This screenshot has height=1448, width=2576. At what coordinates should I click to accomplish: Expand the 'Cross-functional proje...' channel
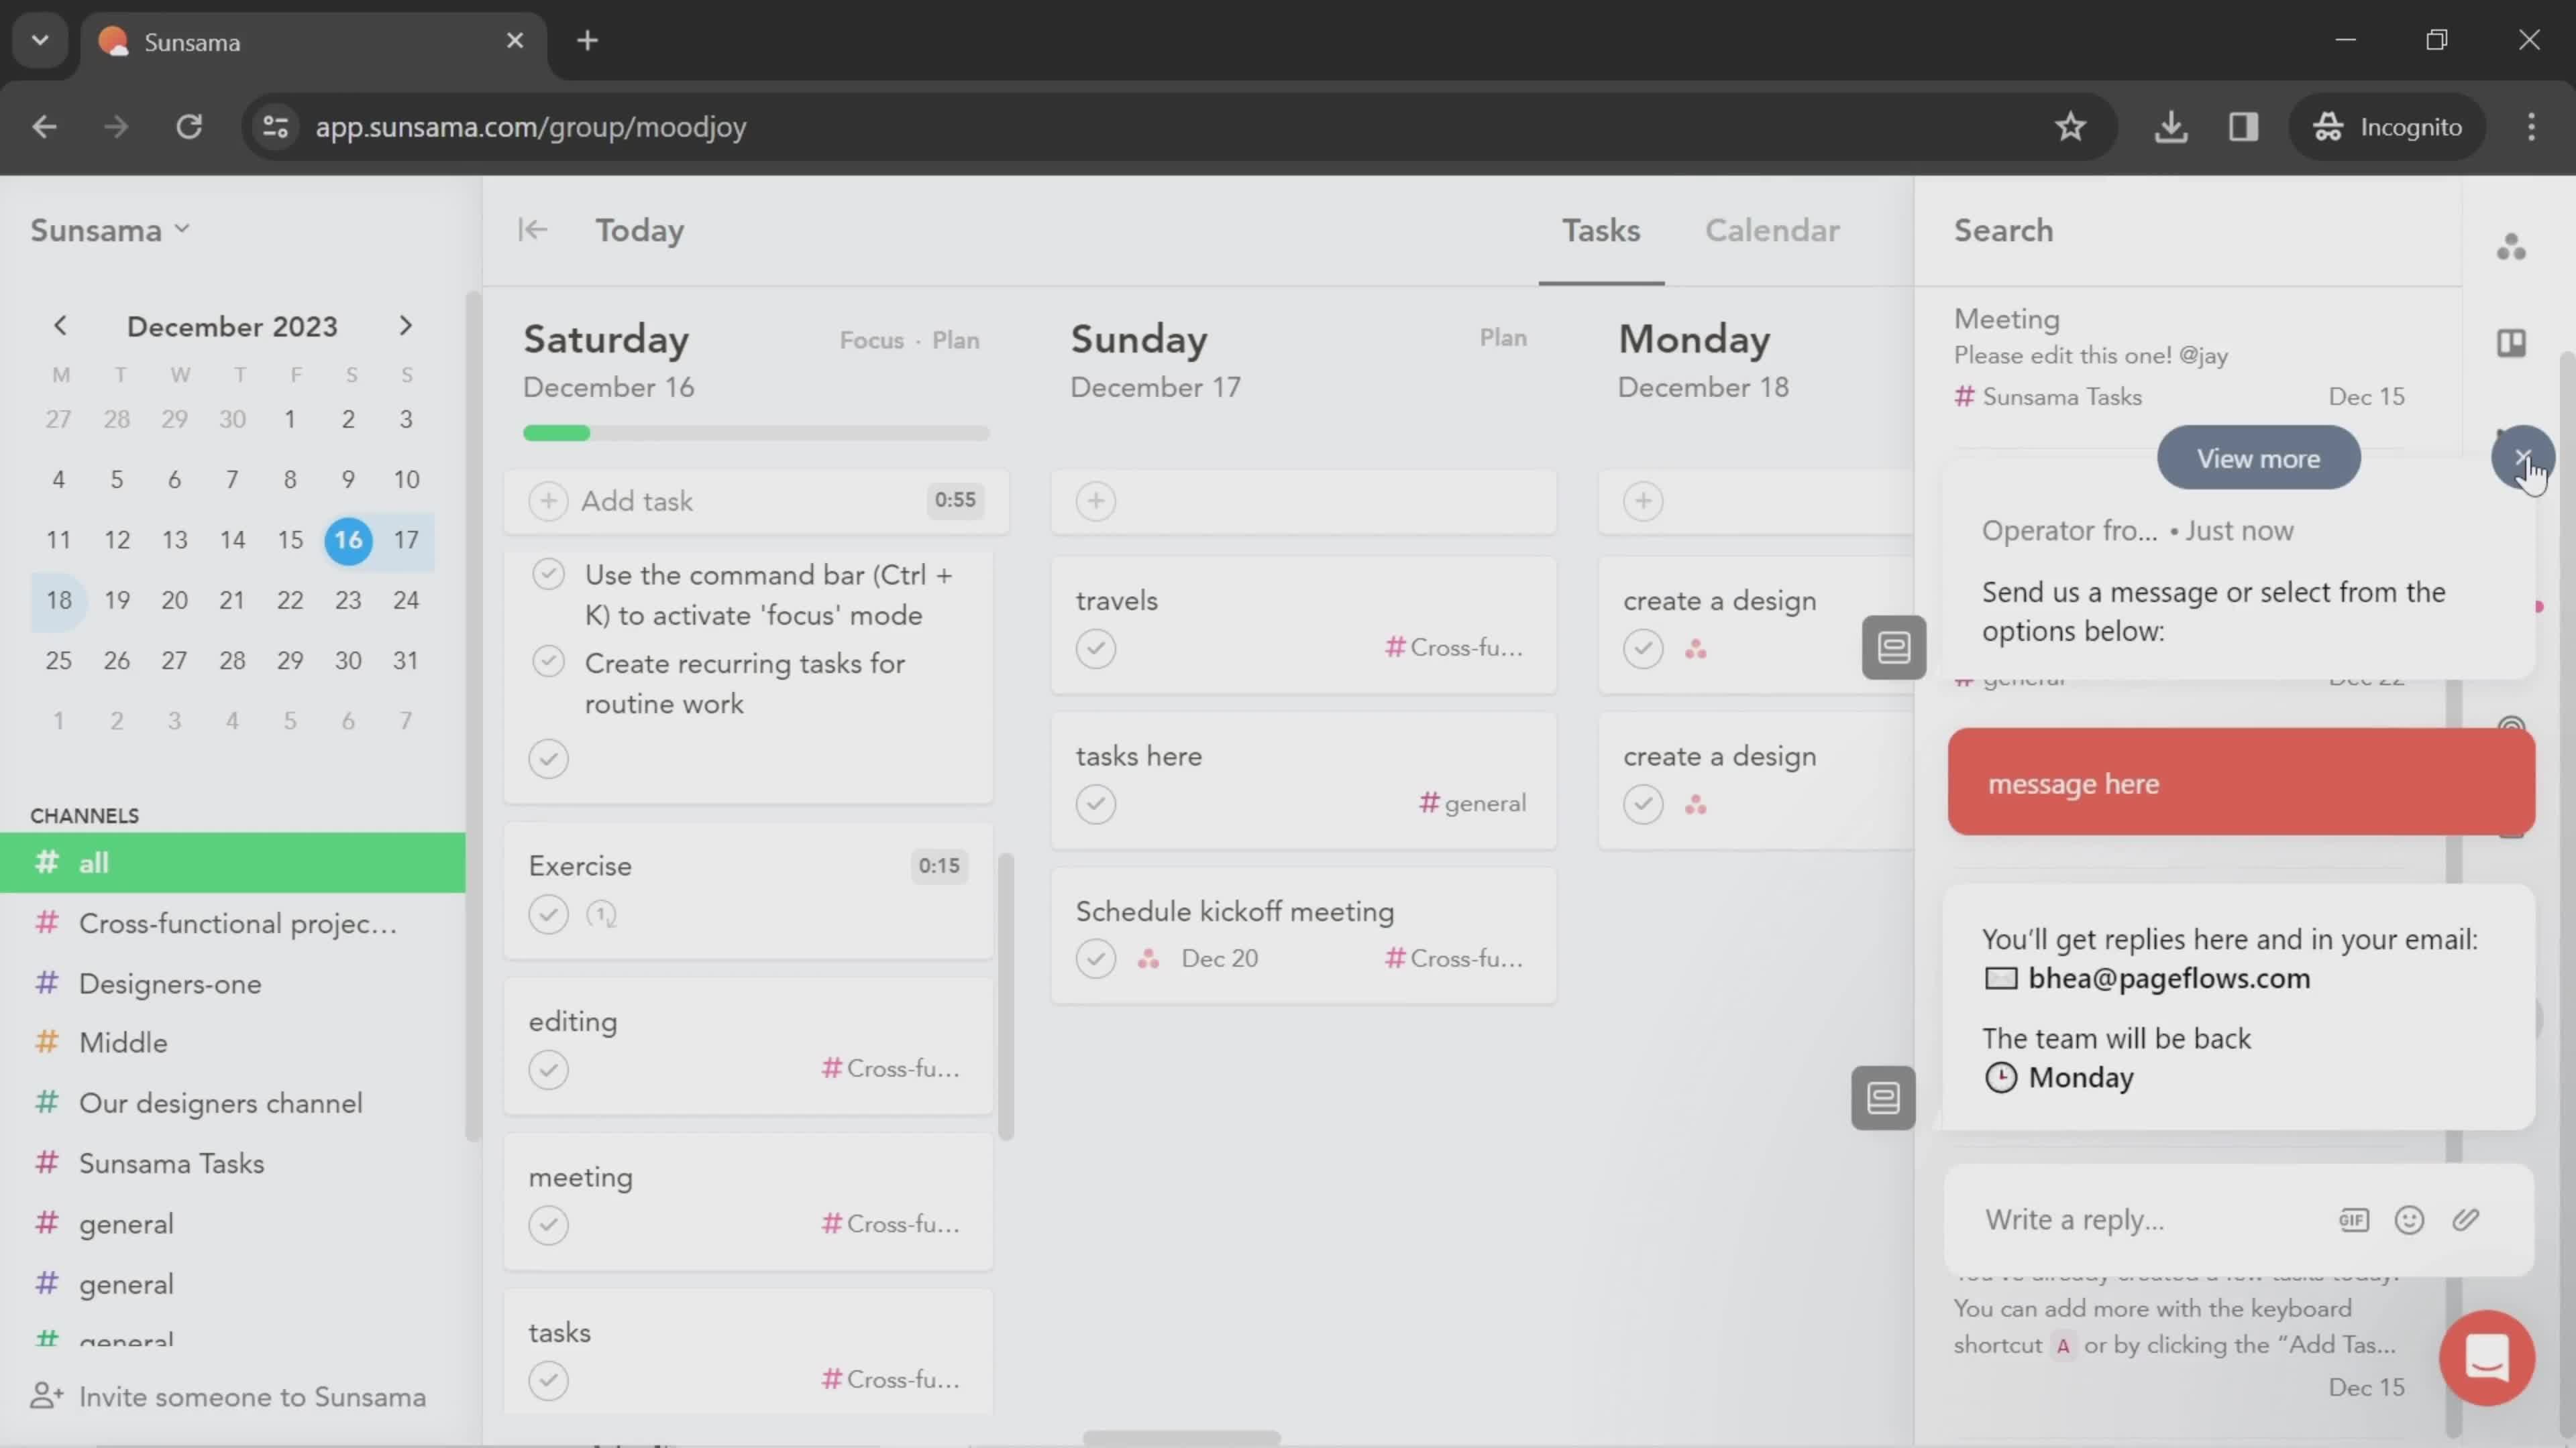tap(239, 923)
